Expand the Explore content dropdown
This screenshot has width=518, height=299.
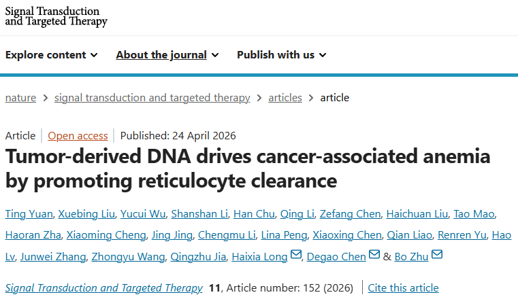click(x=52, y=55)
